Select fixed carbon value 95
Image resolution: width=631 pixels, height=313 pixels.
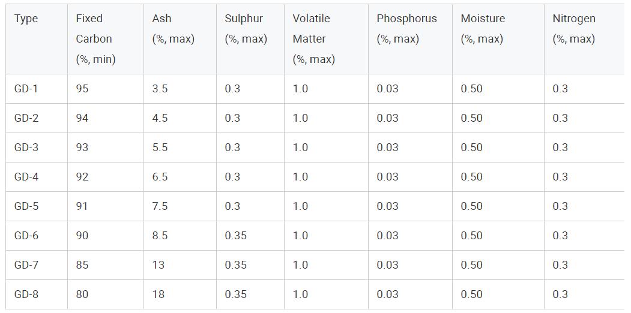tap(82, 89)
